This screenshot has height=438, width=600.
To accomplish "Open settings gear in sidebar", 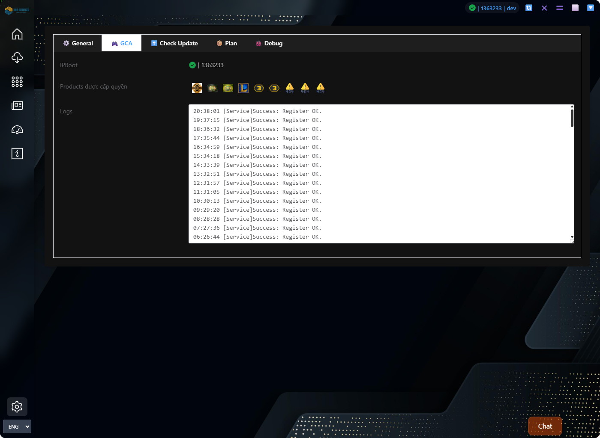I will [17, 407].
